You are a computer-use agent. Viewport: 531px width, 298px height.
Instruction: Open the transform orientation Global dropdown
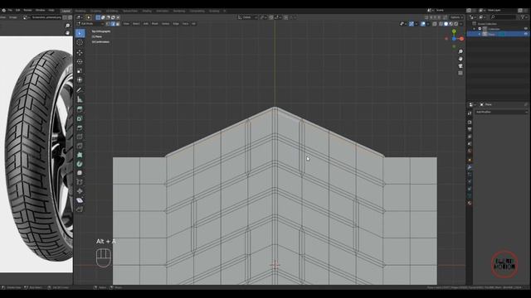pyautogui.click(x=247, y=17)
